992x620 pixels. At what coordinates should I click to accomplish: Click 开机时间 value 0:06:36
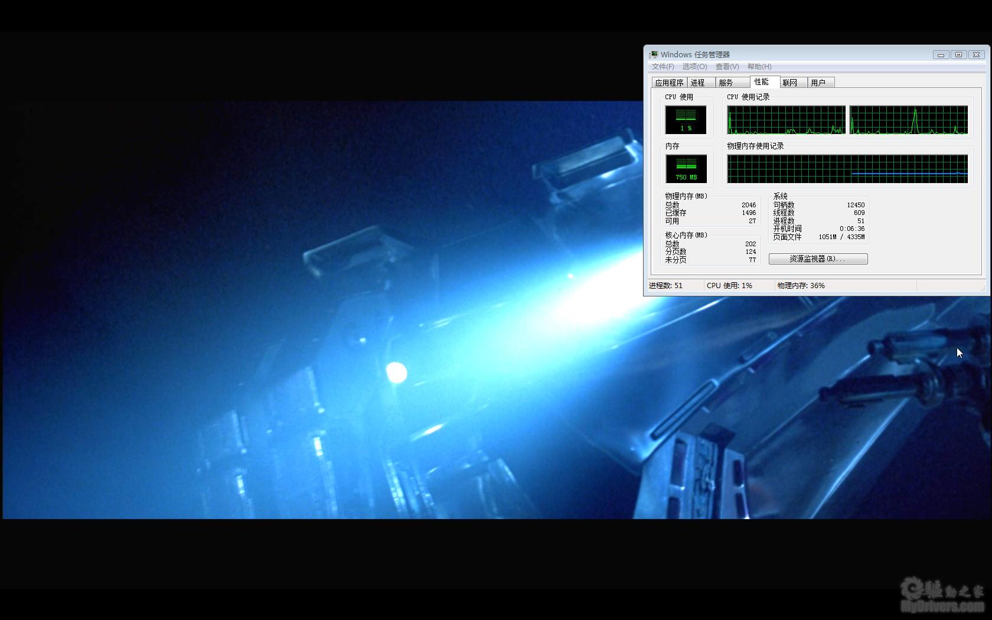(x=852, y=229)
